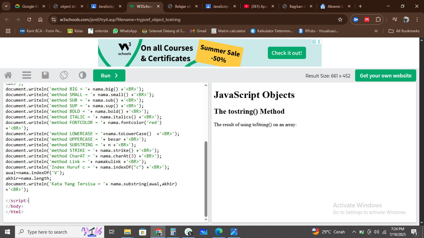424x238 pixels.
Task: Switch to the Absensi tab
Action: click(x=335, y=6)
